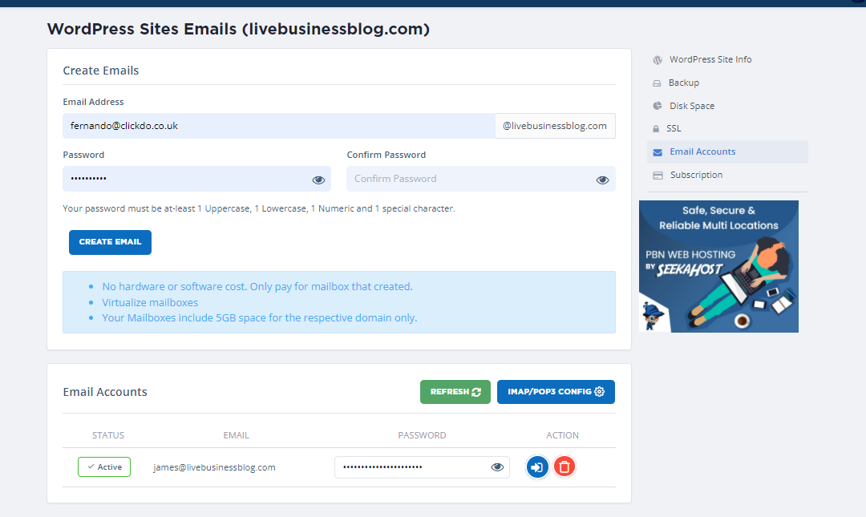
Task: Select the WordPress Site Info sidebar icon
Action: point(658,59)
